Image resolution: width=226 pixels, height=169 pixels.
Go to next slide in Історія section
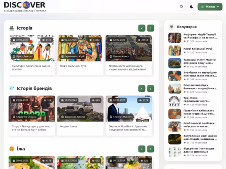click(151, 28)
